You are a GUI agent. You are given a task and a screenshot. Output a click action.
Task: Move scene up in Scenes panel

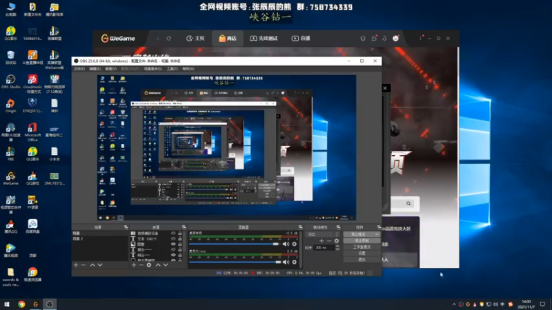92,265
